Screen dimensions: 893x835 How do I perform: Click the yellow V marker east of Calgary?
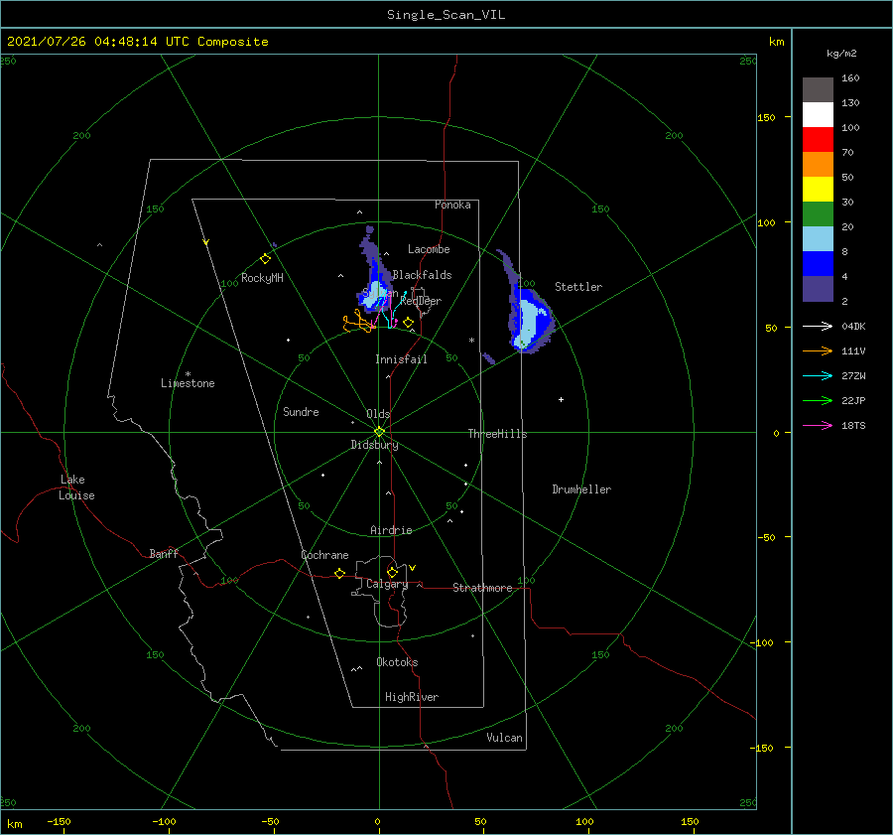pos(413,568)
